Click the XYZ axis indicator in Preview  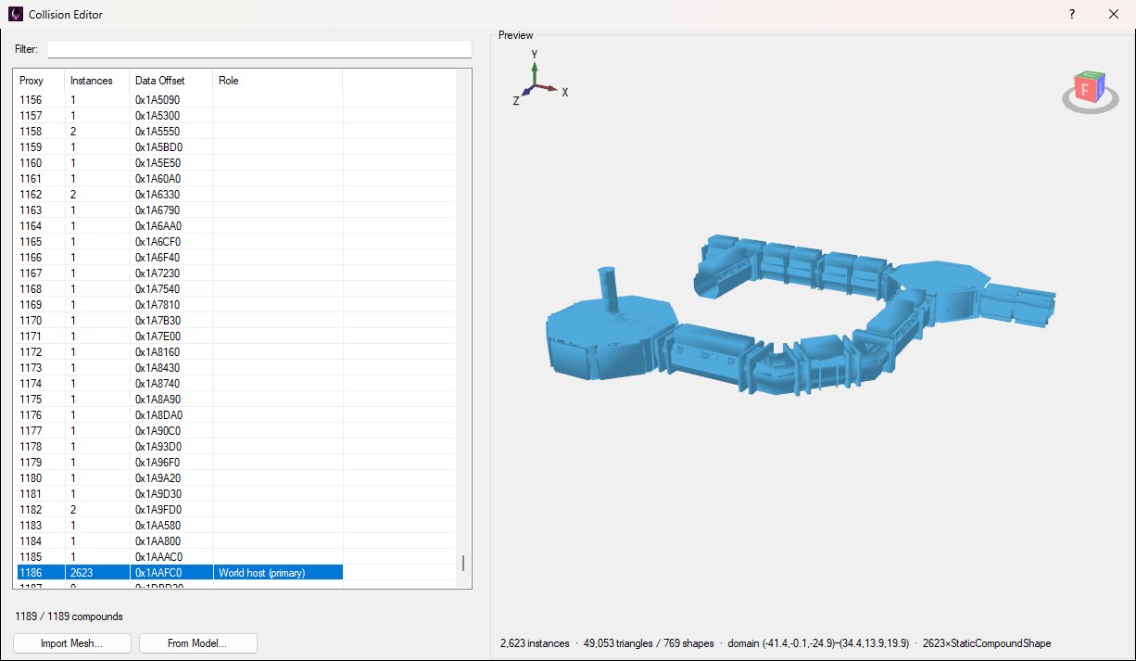coord(541,78)
